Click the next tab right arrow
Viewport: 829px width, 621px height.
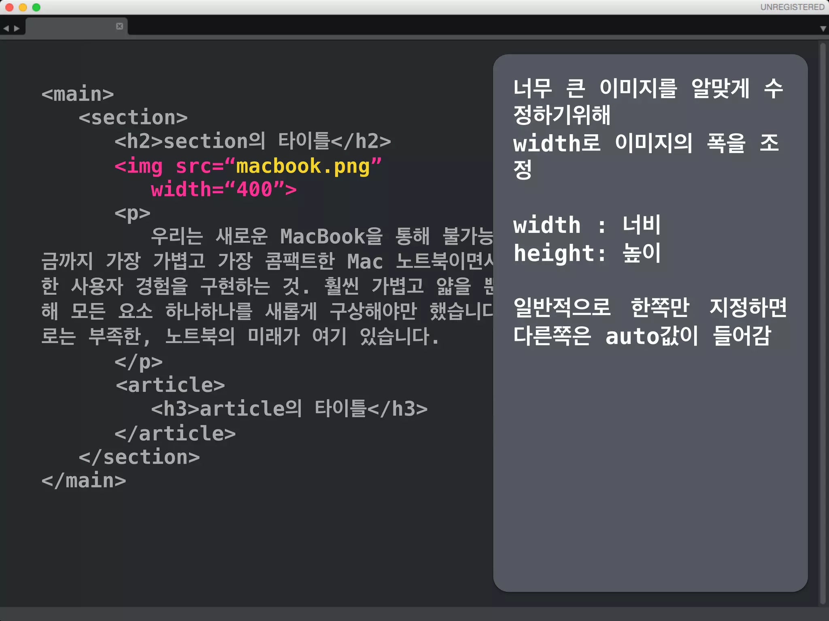[x=17, y=29]
